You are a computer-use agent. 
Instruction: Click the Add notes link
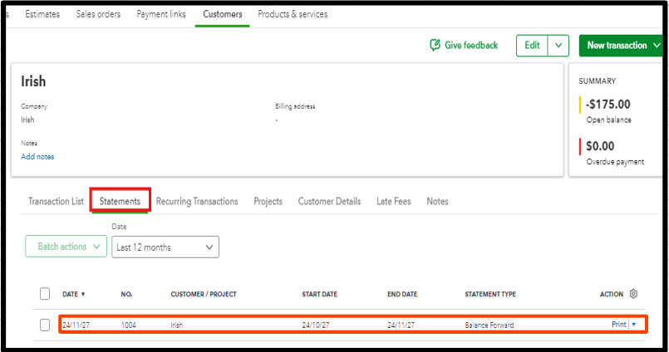[x=37, y=156]
